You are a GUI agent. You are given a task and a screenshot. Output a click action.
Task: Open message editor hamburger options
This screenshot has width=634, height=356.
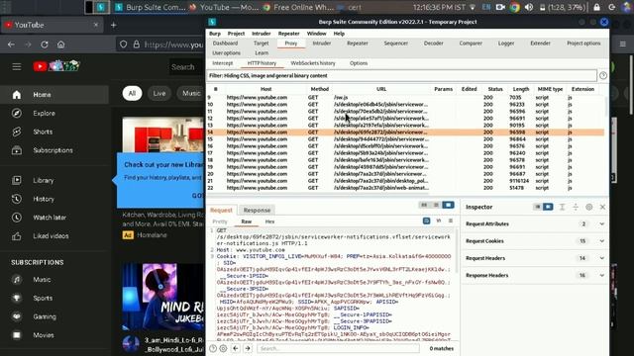(x=451, y=221)
